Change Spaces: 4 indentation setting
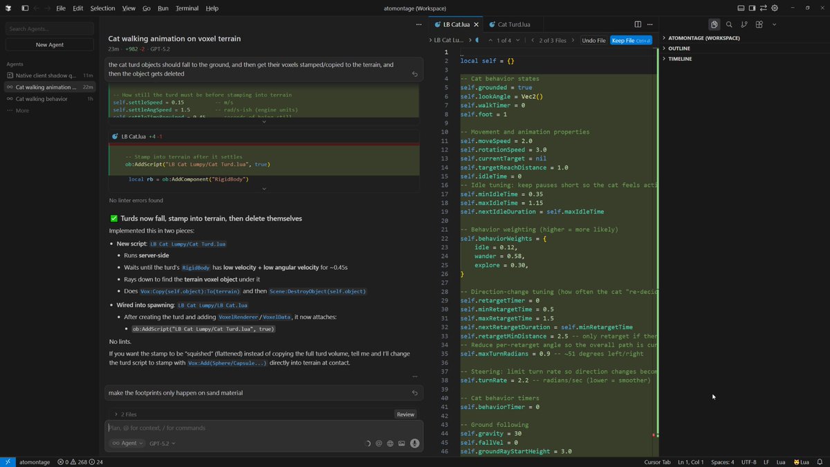The height and width of the screenshot is (467, 830). click(723, 461)
